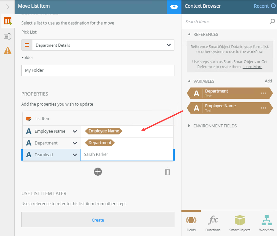Switch to the SmartObjects tab

(240, 224)
